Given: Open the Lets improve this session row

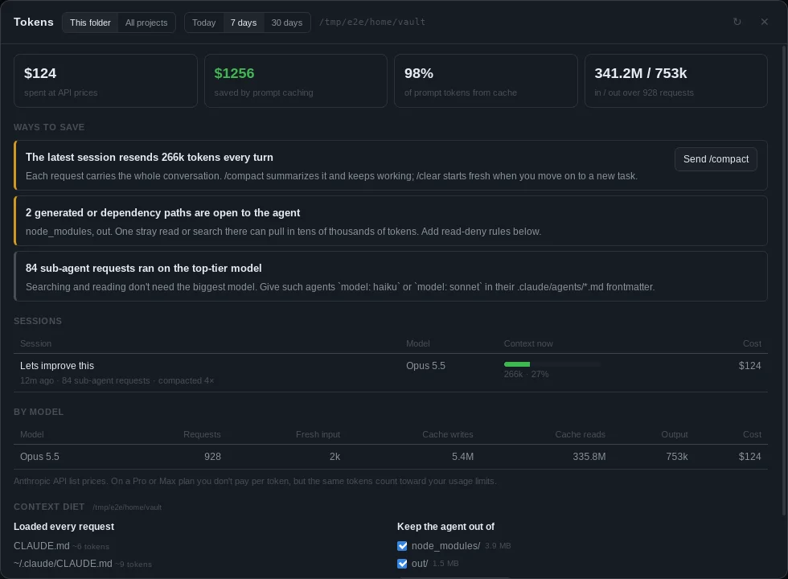Looking at the screenshot, I should (391, 373).
